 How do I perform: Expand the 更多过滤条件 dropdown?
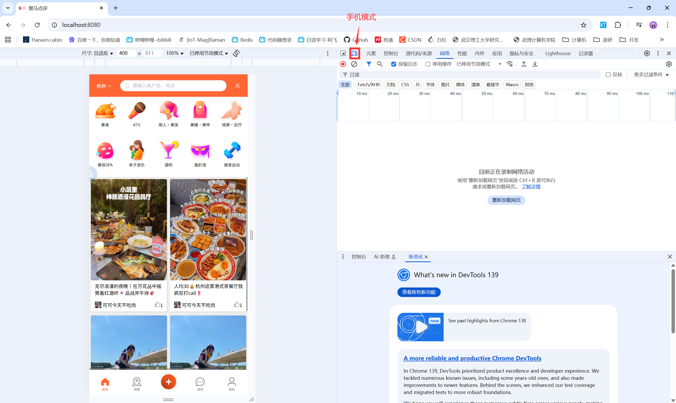tap(651, 75)
